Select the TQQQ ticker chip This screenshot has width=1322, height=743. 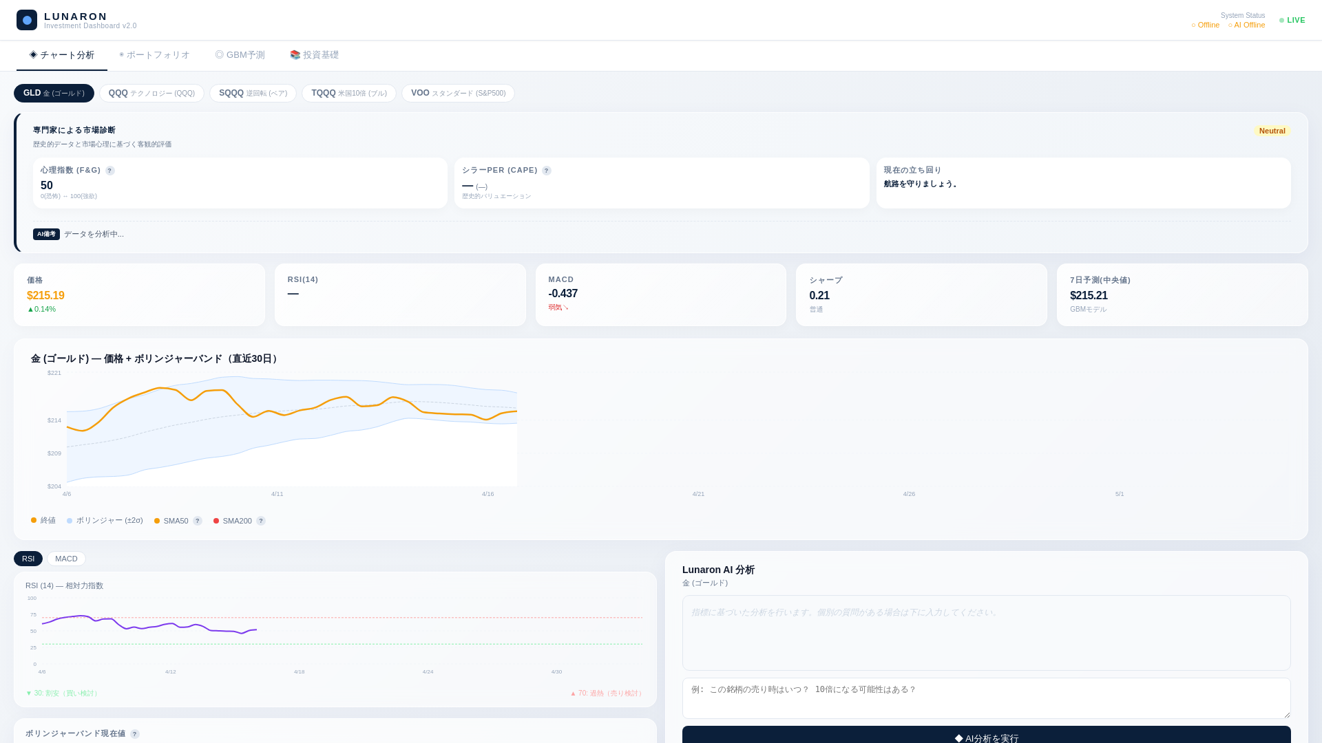[348, 93]
